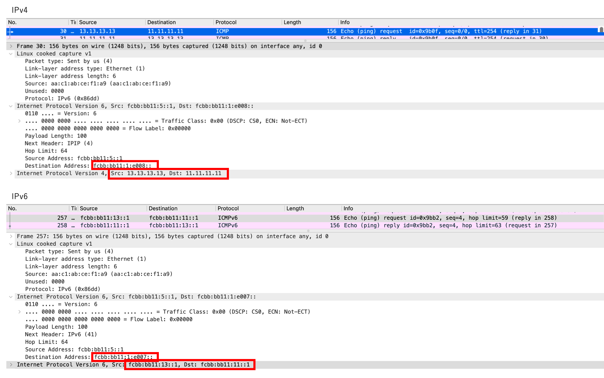Screen dimensions: 604x378
Task: Sort IPv4 packet list by Source column
Action: point(88,22)
